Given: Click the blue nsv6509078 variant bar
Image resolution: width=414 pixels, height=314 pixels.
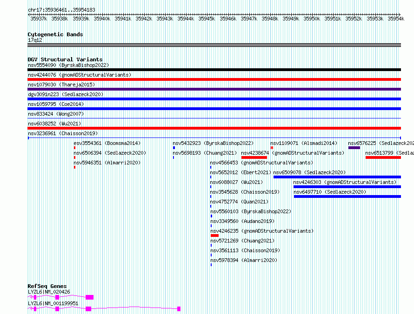Looking at the screenshot, I should 337,177.
